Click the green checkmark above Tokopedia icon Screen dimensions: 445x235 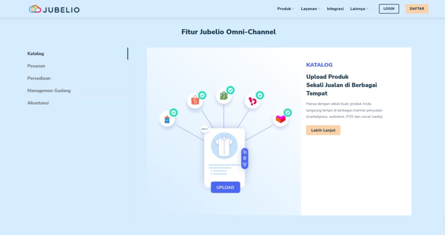pos(230,90)
